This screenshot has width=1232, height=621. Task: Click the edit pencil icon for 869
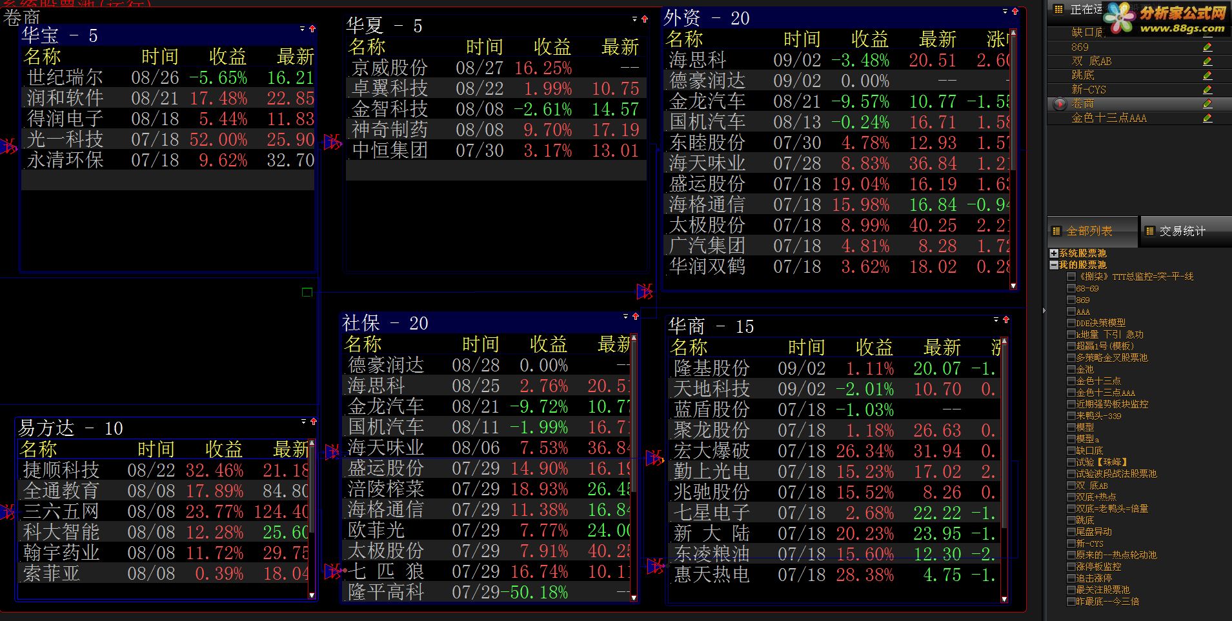pyautogui.click(x=1207, y=47)
